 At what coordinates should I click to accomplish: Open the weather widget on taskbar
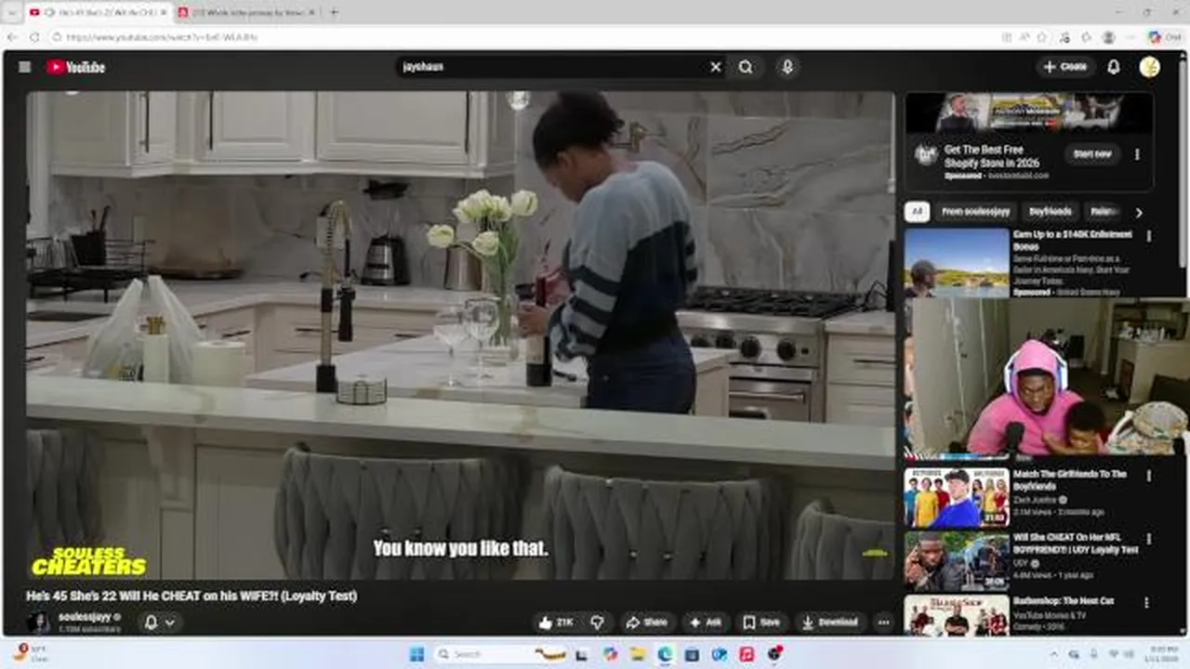click(30, 653)
